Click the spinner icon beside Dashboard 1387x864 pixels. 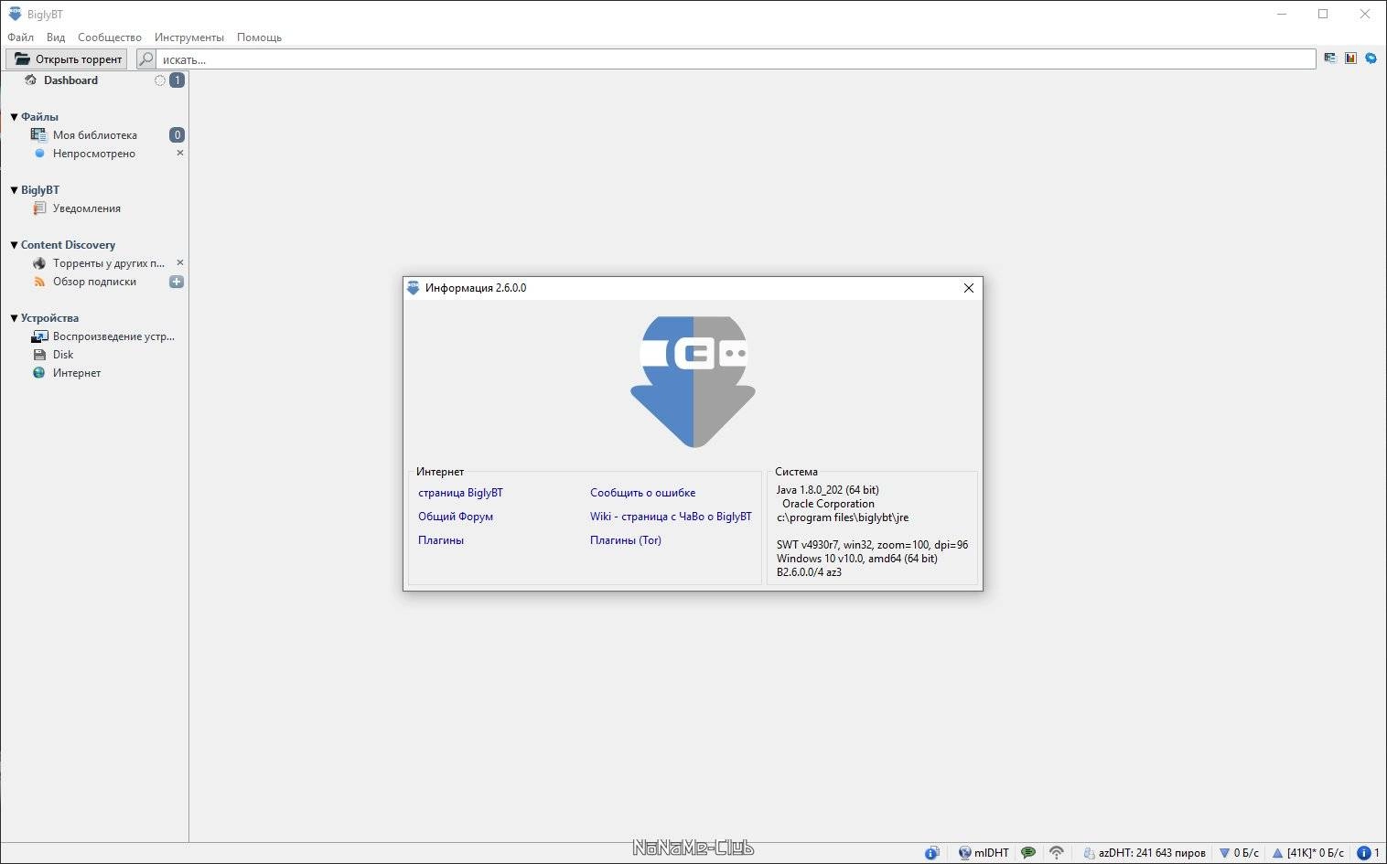point(160,80)
